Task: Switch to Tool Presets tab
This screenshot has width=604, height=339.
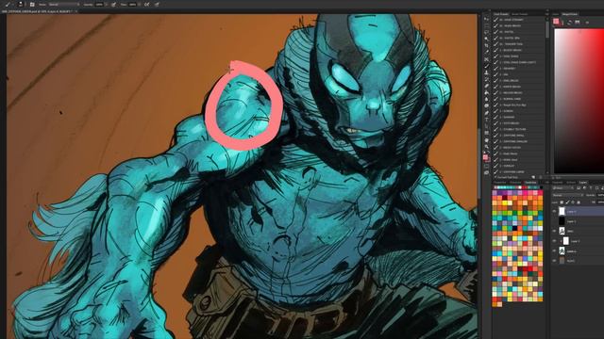Action: tap(501, 14)
